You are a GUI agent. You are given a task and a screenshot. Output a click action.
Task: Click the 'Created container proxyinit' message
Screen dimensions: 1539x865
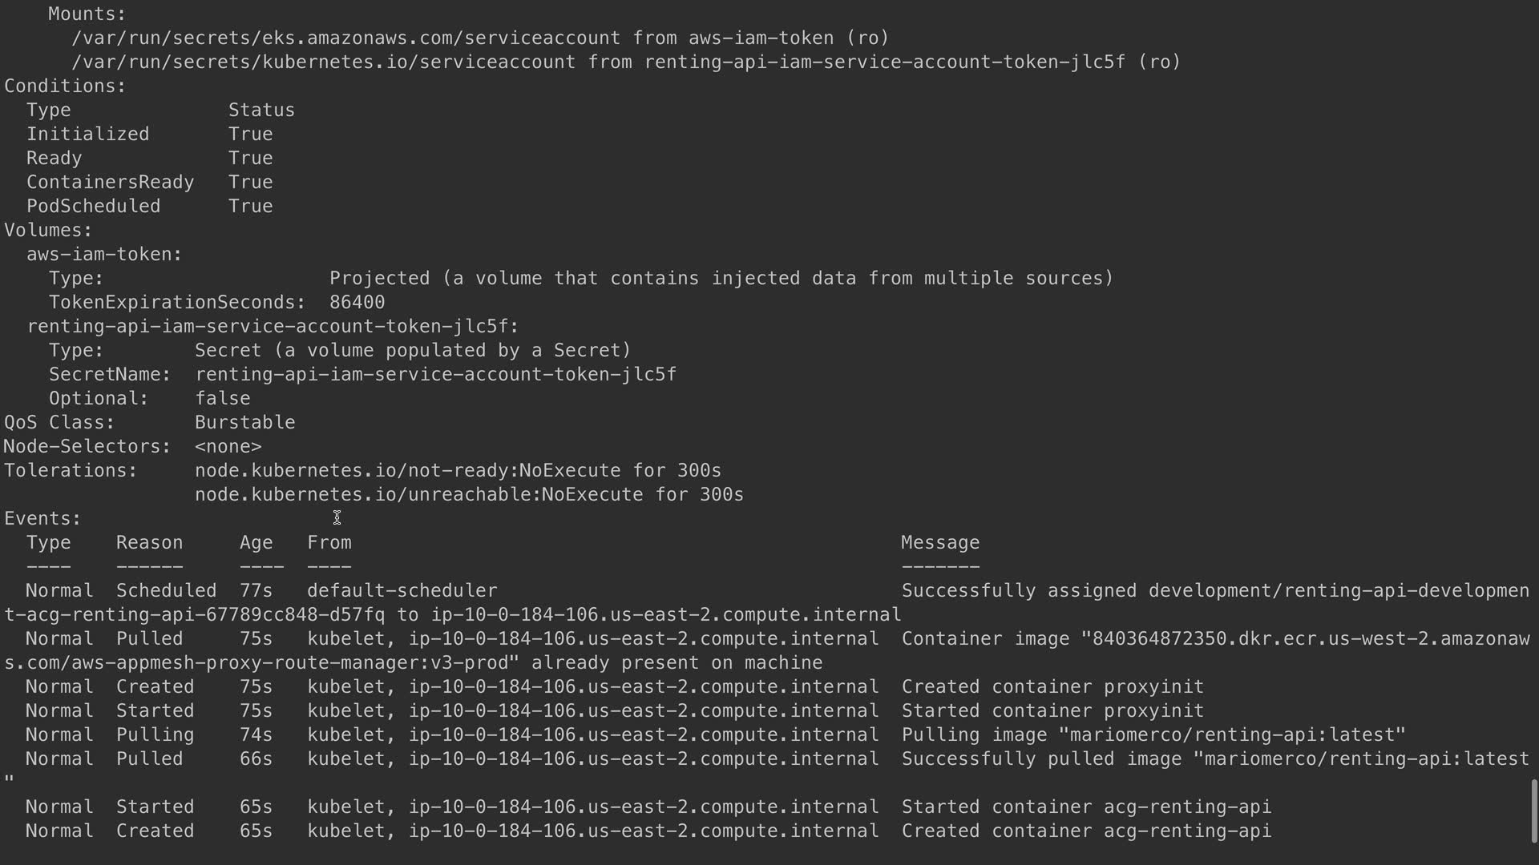(1052, 687)
